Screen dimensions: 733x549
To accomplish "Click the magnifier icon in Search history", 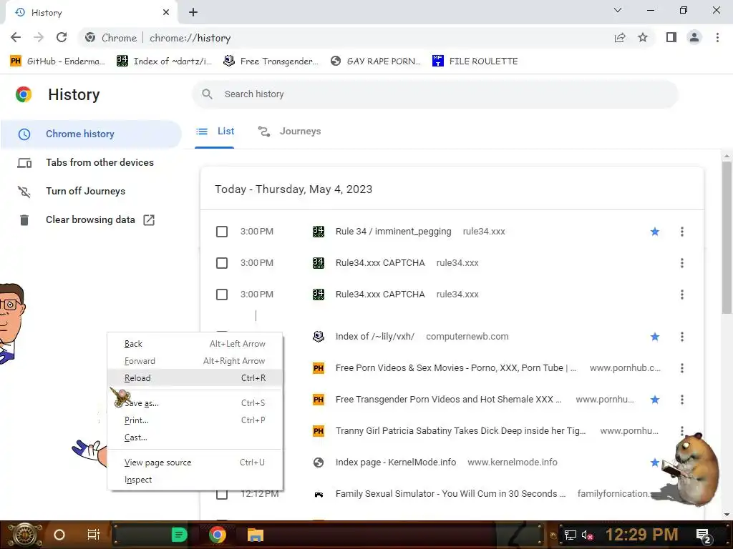I will (207, 94).
